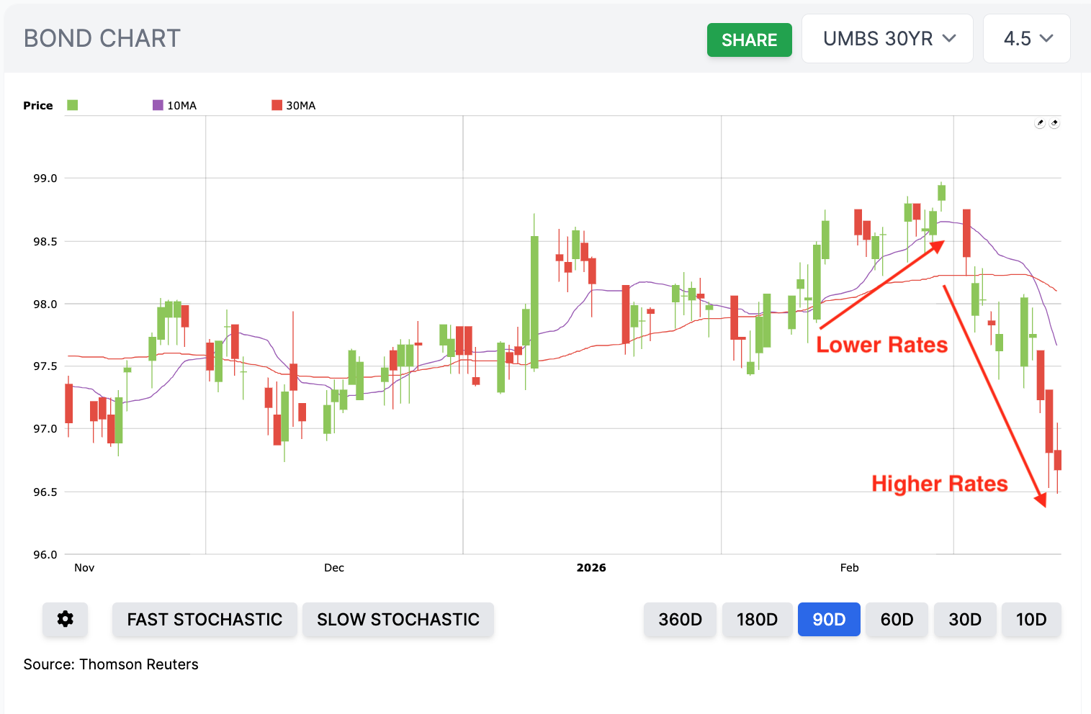Toggle 10MA via purple legend swatch

tap(158, 105)
